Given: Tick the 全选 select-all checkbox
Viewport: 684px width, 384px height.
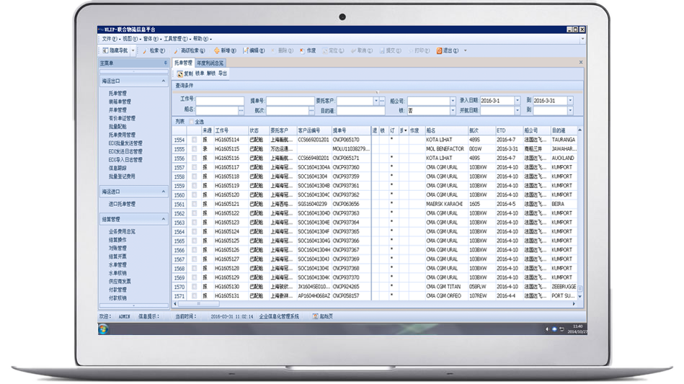Looking at the screenshot, I should [x=191, y=122].
